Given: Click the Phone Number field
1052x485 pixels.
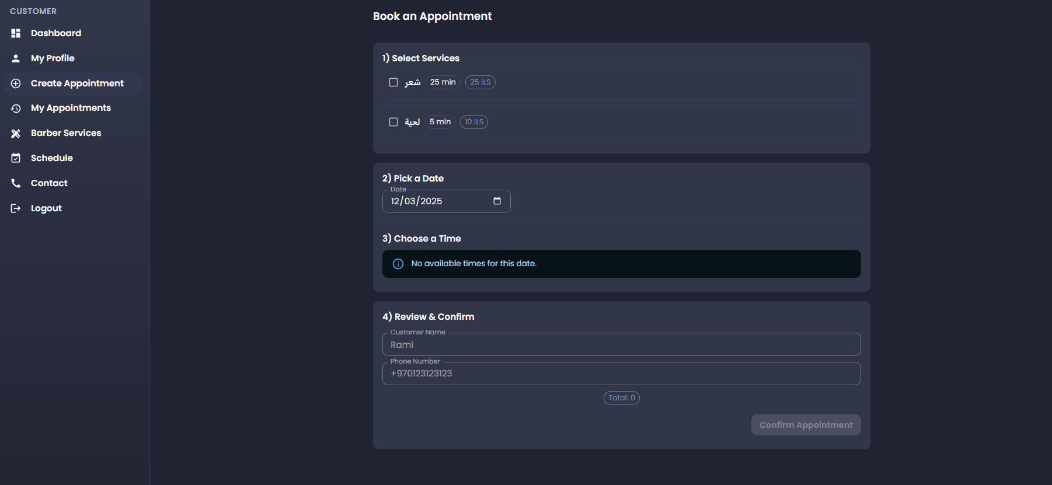Looking at the screenshot, I should pos(621,374).
